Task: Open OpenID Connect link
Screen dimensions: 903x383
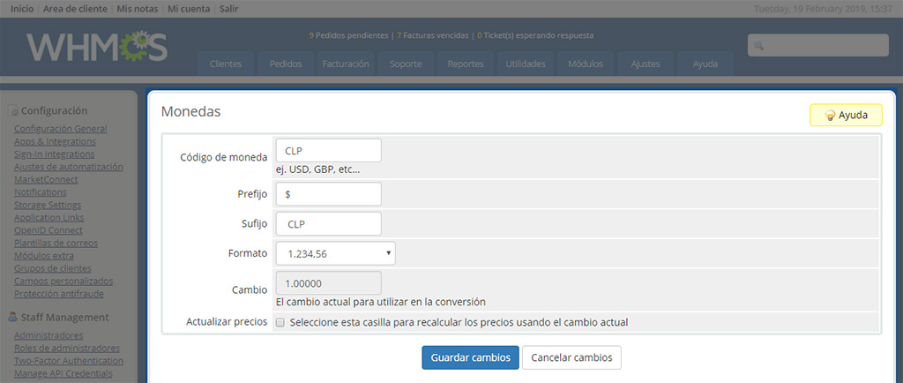Action: pyautogui.click(x=49, y=229)
